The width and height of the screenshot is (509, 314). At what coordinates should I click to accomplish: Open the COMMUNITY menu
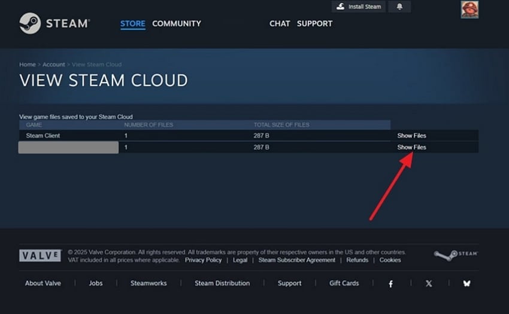pos(177,24)
